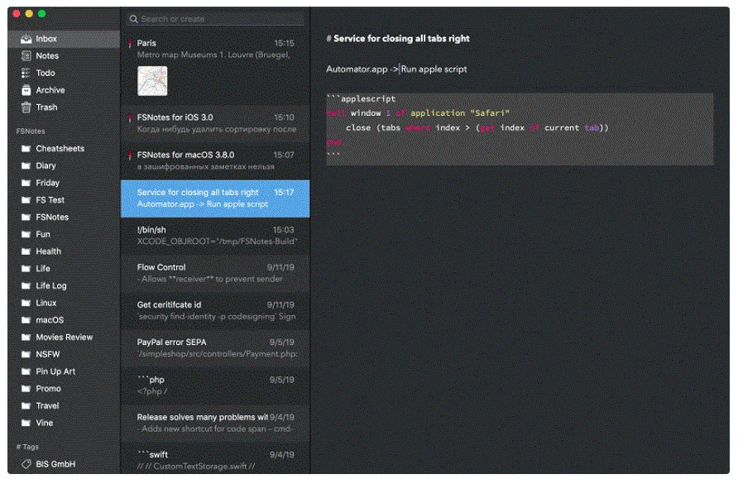The height and width of the screenshot is (479, 738).
Task: Select the Service for closing all tabs right note
Action: click(215, 199)
